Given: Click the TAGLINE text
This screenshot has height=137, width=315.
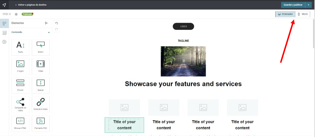Looking at the screenshot, I should point(183,41).
